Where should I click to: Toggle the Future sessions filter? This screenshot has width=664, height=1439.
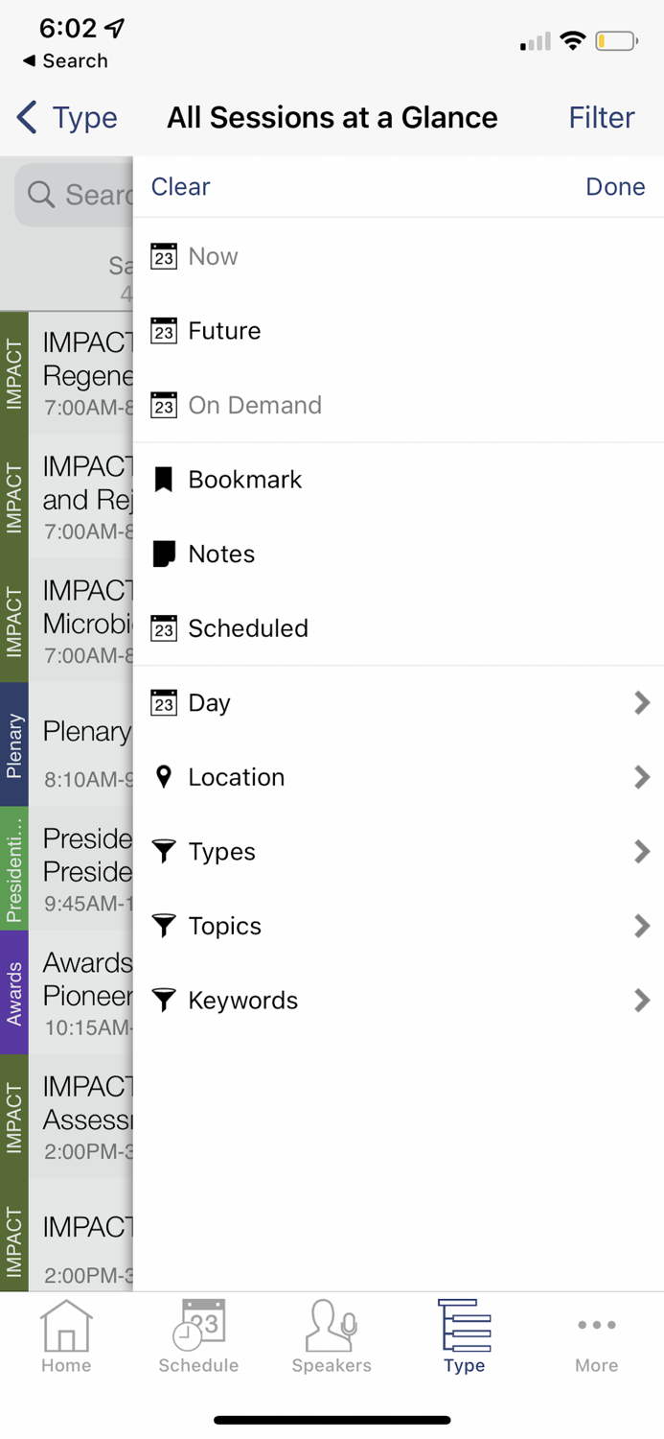click(224, 331)
